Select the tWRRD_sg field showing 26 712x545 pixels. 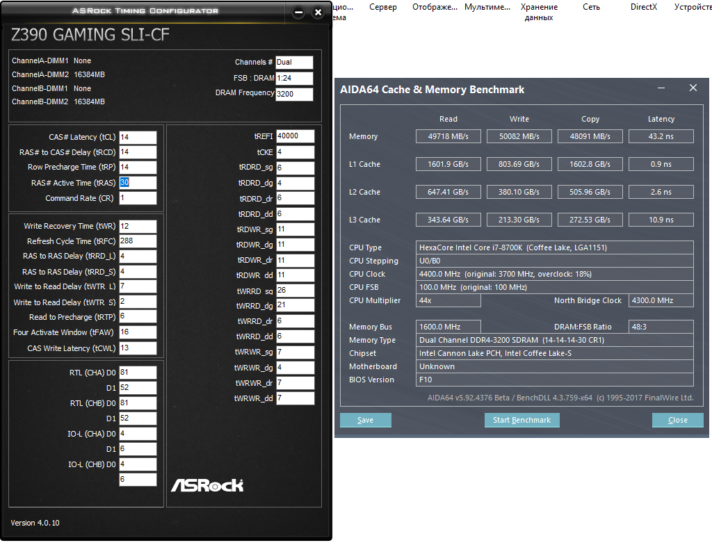pos(295,291)
